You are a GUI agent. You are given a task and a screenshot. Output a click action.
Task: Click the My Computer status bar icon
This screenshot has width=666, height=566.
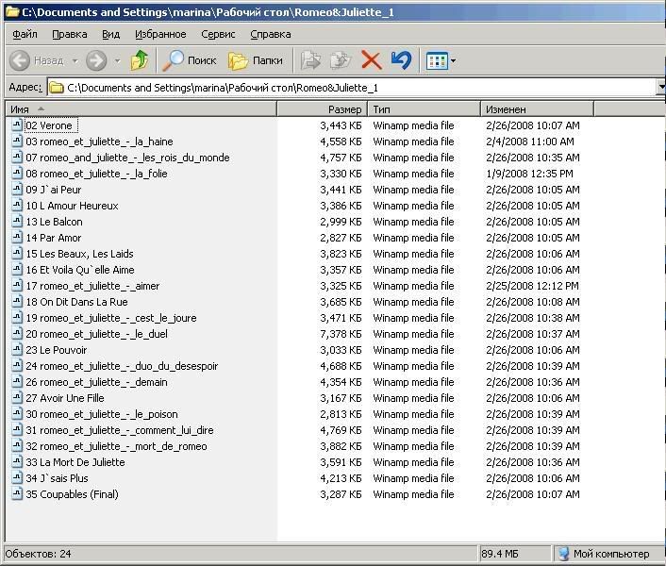563,554
